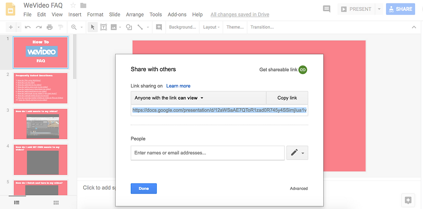Open the Arrange menu
423x209 pixels.
coord(135,15)
